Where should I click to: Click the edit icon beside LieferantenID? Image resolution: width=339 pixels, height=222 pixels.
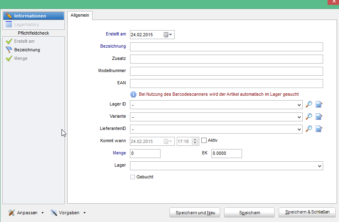[x=319, y=129]
